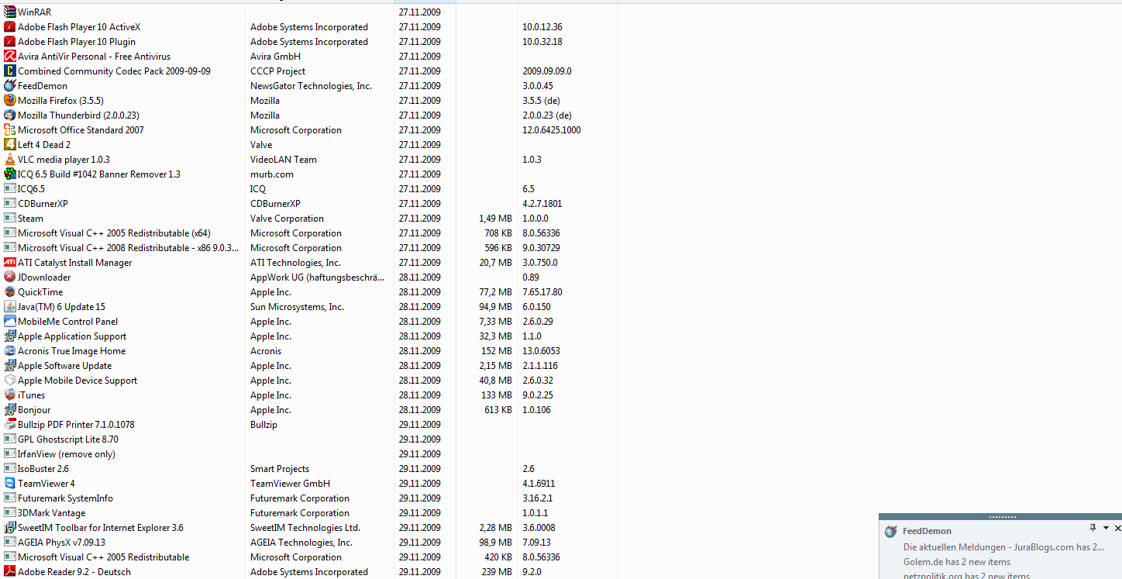Select the MobileMe Control Panel icon
Screen dimensions: 1122x579
pyautogui.click(x=9, y=322)
